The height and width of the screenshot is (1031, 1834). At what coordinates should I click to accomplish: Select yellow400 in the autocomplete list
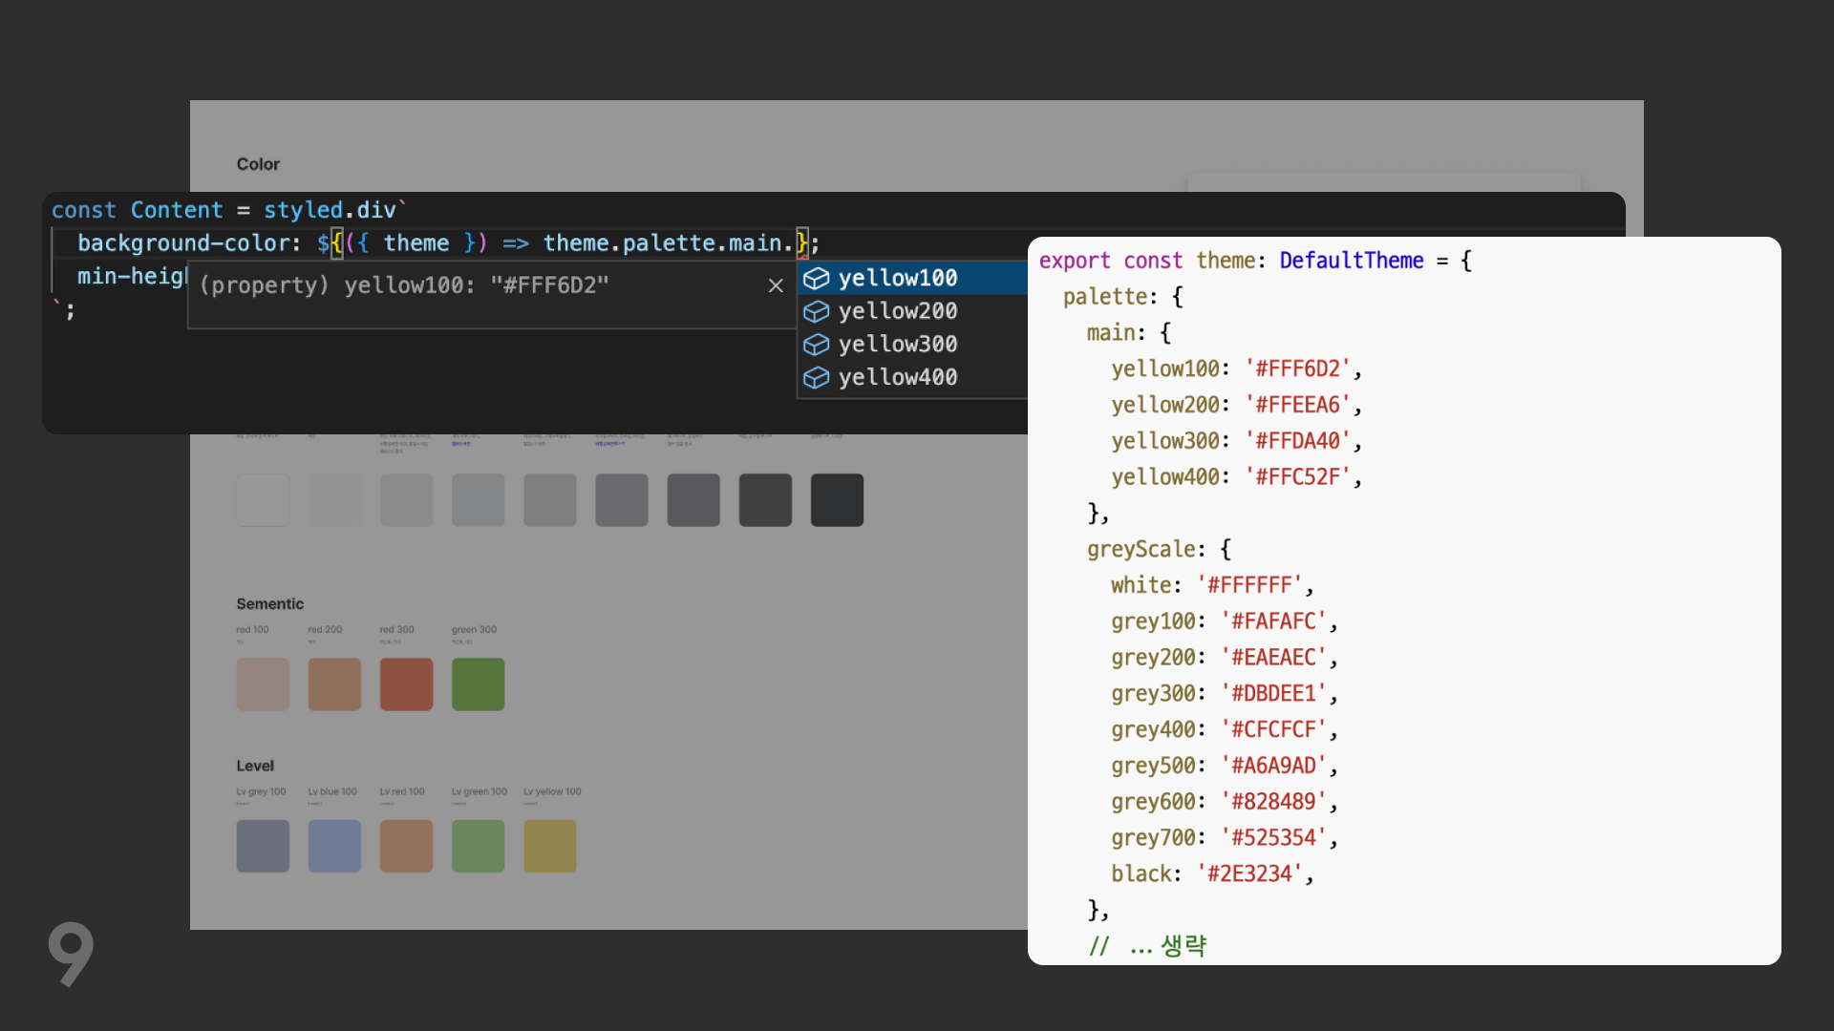point(898,377)
